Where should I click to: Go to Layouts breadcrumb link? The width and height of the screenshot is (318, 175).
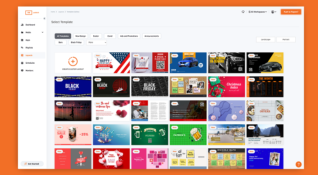(x=61, y=12)
